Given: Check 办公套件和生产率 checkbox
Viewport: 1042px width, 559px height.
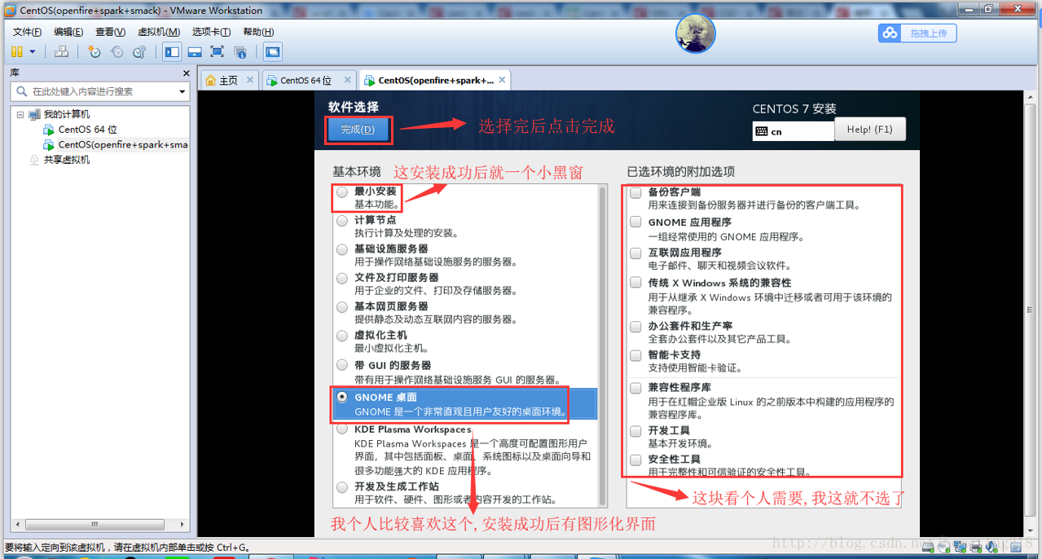Looking at the screenshot, I should tap(635, 326).
